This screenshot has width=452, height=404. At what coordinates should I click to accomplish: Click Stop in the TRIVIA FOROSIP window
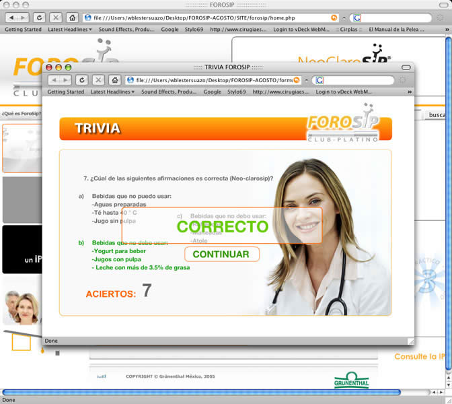point(98,80)
